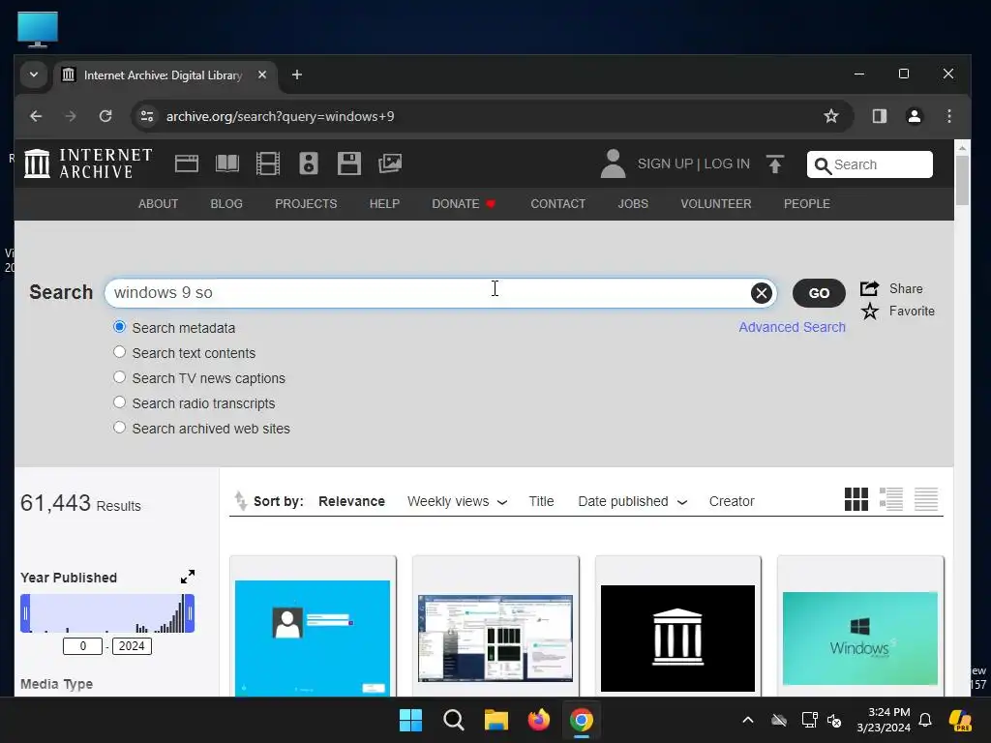Open Chrome three-dot menu

949,116
